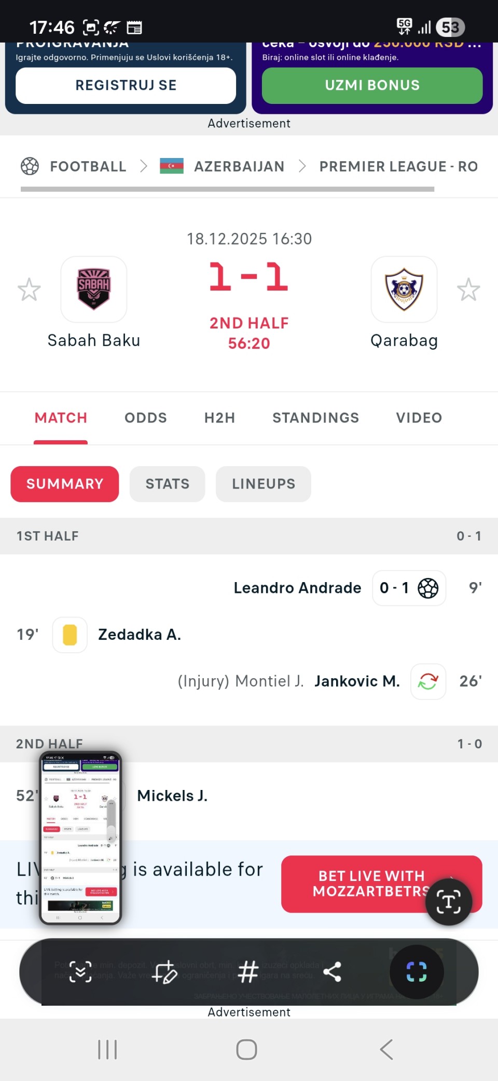Switch to the ODDS tab
This screenshot has width=498, height=1081.
click(146, 418)
